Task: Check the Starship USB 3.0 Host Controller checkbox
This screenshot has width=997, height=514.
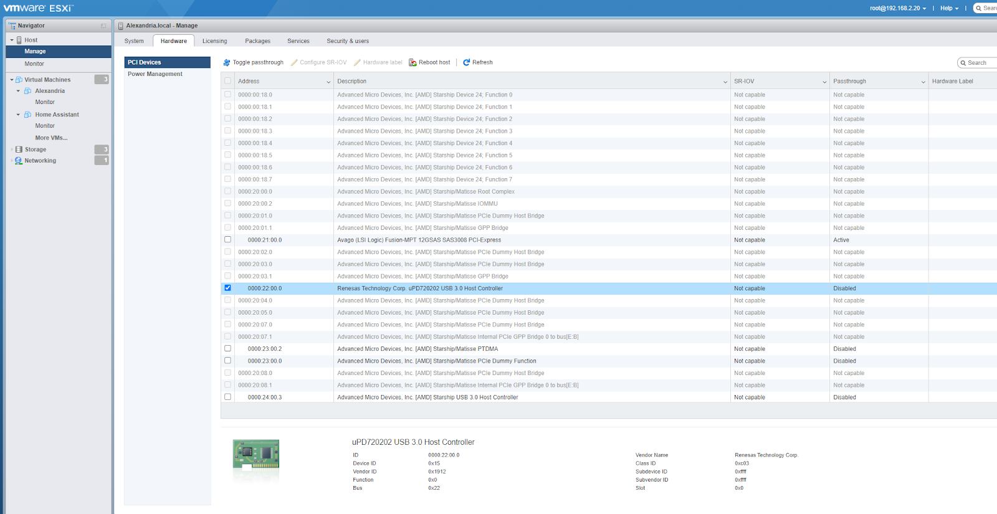Action: 227,396
